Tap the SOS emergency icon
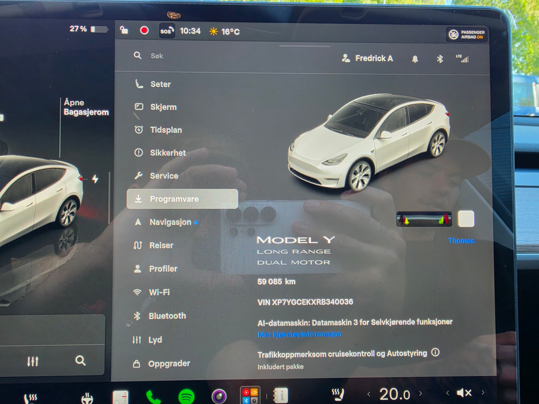This screenshot has height=404, width=539. coord(167,31)
